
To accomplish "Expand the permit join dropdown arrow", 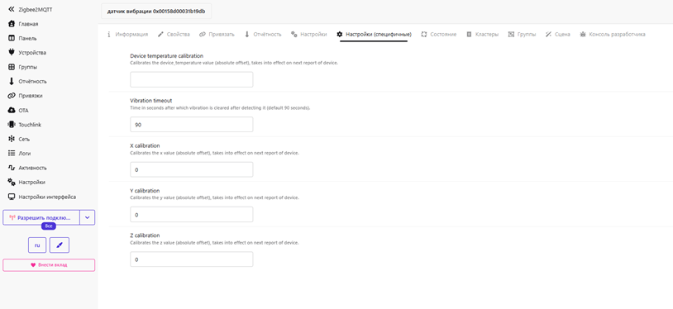I will pyautogui.click(x=88, y=217).
